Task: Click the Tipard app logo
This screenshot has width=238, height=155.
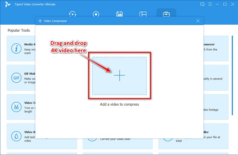Action: pos(8,4)
